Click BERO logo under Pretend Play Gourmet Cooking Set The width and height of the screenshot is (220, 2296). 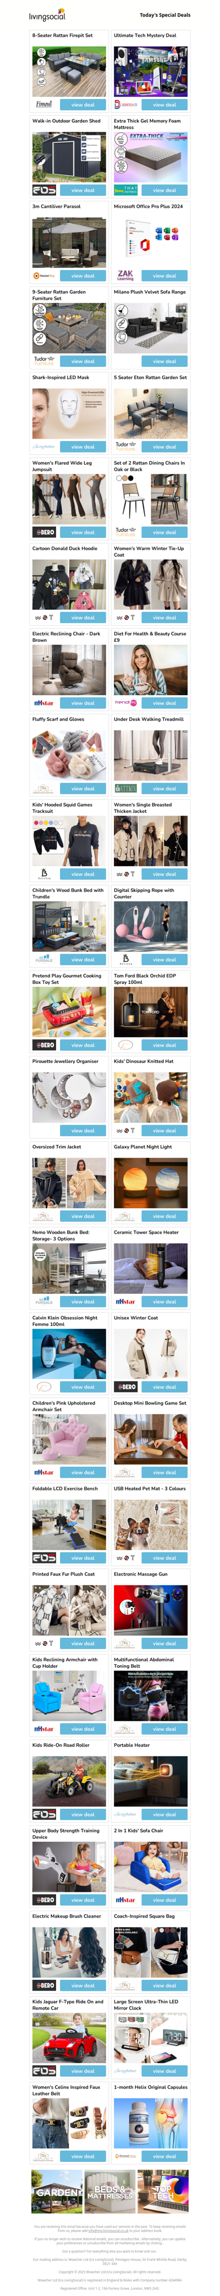pyautogui.click(x=43, y=1045)
